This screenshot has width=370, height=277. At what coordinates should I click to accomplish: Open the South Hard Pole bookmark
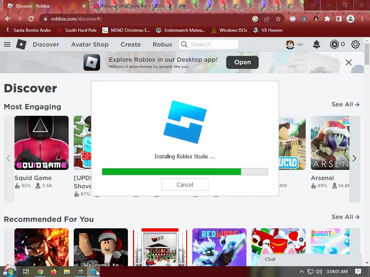[77, 30]
